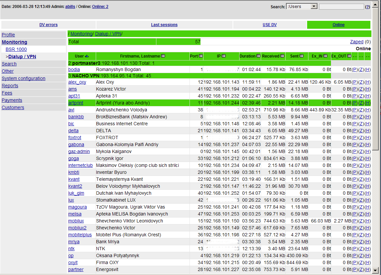Viewport: 381px width, 275px height.
Task: Open user partner
Action: coord(76,269)
